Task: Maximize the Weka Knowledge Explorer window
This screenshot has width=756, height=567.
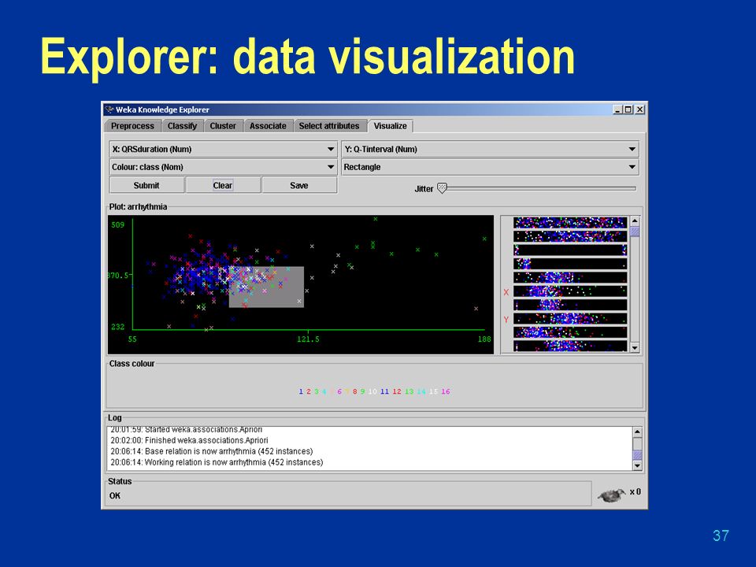Action: [x=628, y=109]
